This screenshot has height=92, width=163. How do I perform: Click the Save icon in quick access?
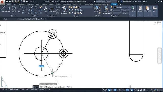point(12,1)
